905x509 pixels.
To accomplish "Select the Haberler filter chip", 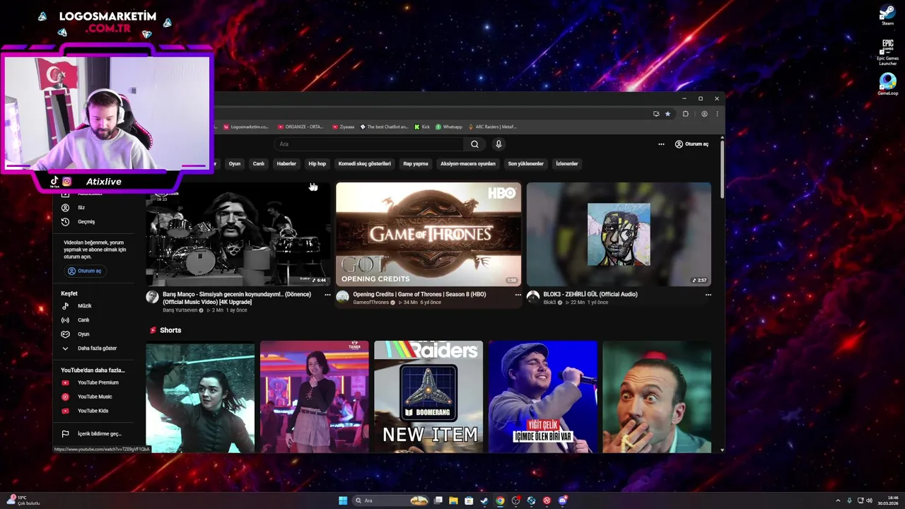I will click(x=286, y=163).
